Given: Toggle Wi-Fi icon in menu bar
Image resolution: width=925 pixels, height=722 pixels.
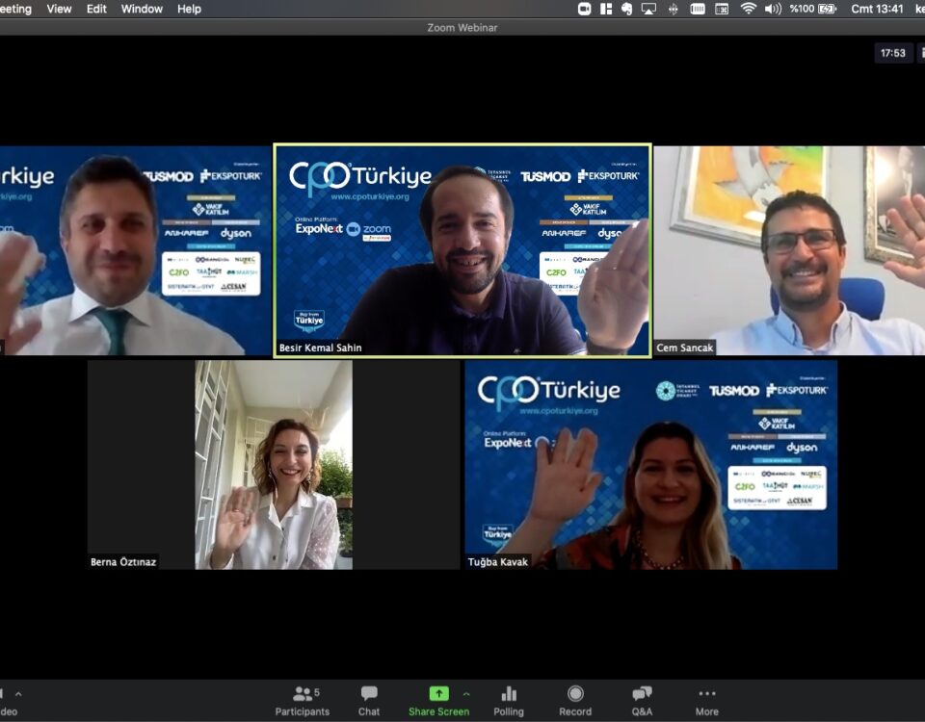Looking at the screenshot, I should pyautogui.click(x=748, y=9).
